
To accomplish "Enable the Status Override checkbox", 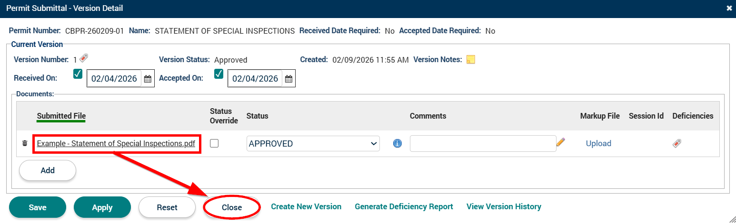I will click(x=214, y=143).
